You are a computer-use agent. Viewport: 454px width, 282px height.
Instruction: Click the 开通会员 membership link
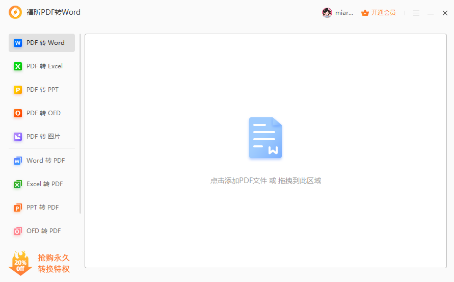pos(383,13)
